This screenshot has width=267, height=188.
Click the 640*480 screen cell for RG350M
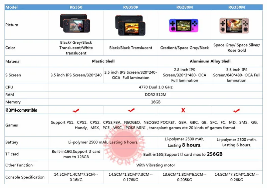(237, 75)
